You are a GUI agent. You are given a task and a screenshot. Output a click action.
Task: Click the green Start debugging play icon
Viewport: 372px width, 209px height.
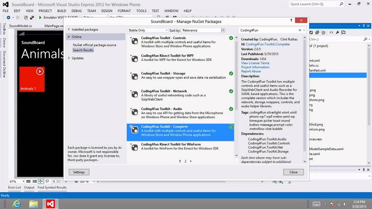(40, 17)
